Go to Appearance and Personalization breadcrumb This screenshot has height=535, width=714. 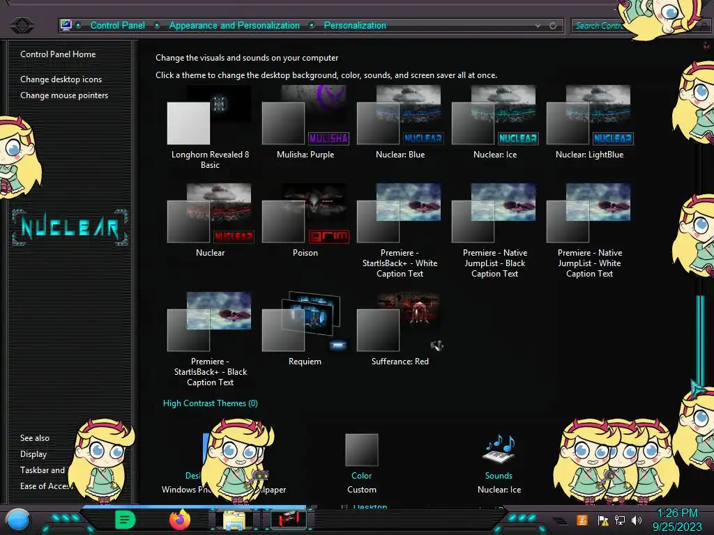pos(234,26)
